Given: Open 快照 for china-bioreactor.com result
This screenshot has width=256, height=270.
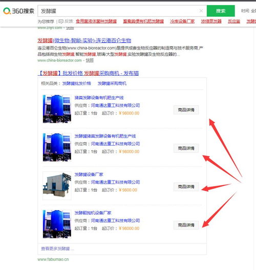Looking at the screenshot, I should 90,60.
